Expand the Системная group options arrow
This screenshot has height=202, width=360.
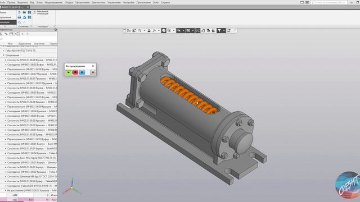(x=31, y=26)
